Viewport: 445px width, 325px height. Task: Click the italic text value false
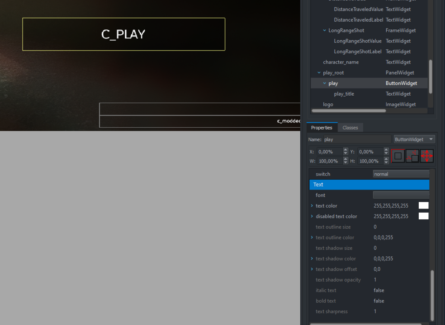[379, 290]
